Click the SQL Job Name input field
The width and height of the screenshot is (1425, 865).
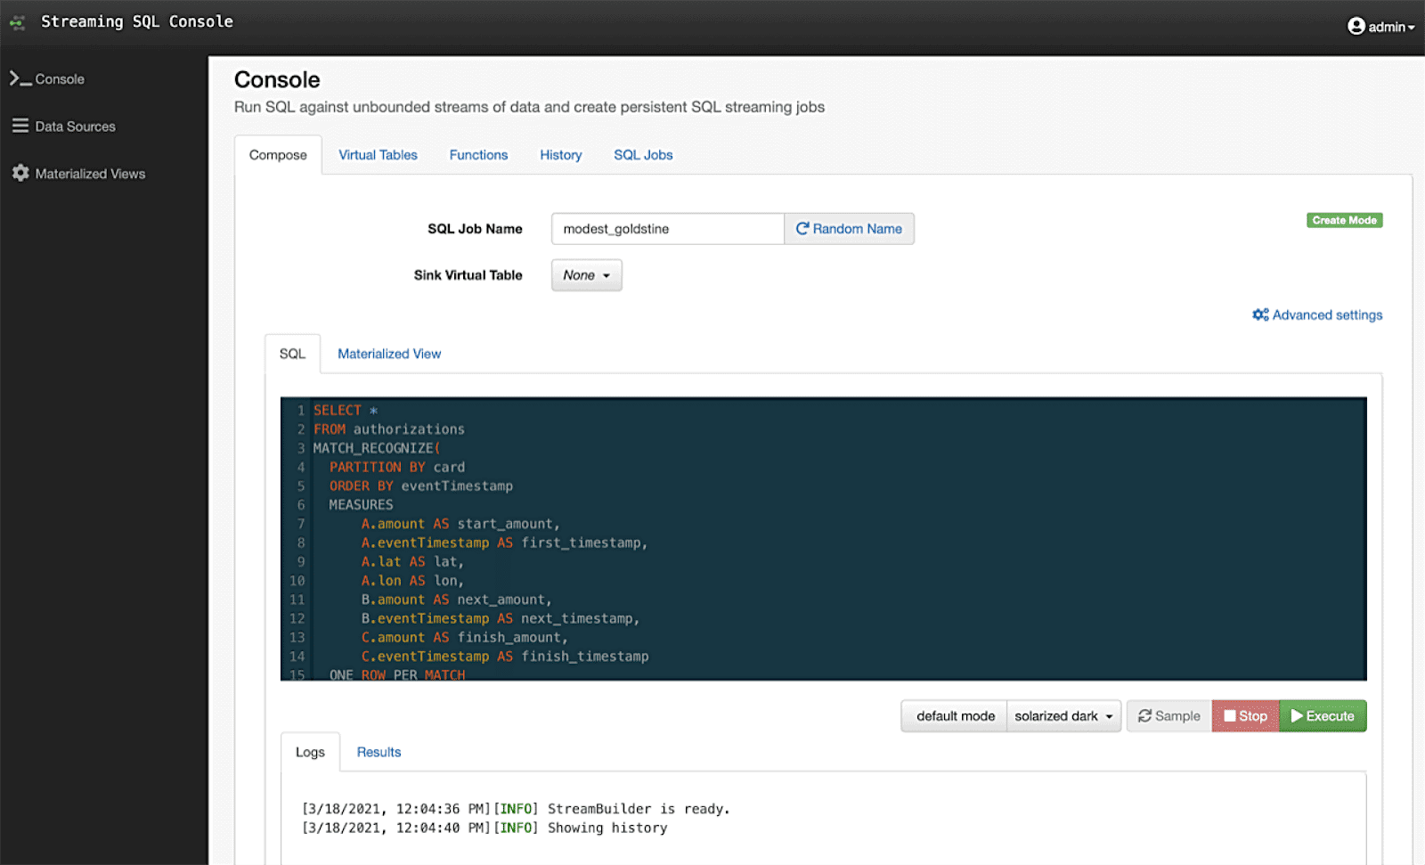667,228
